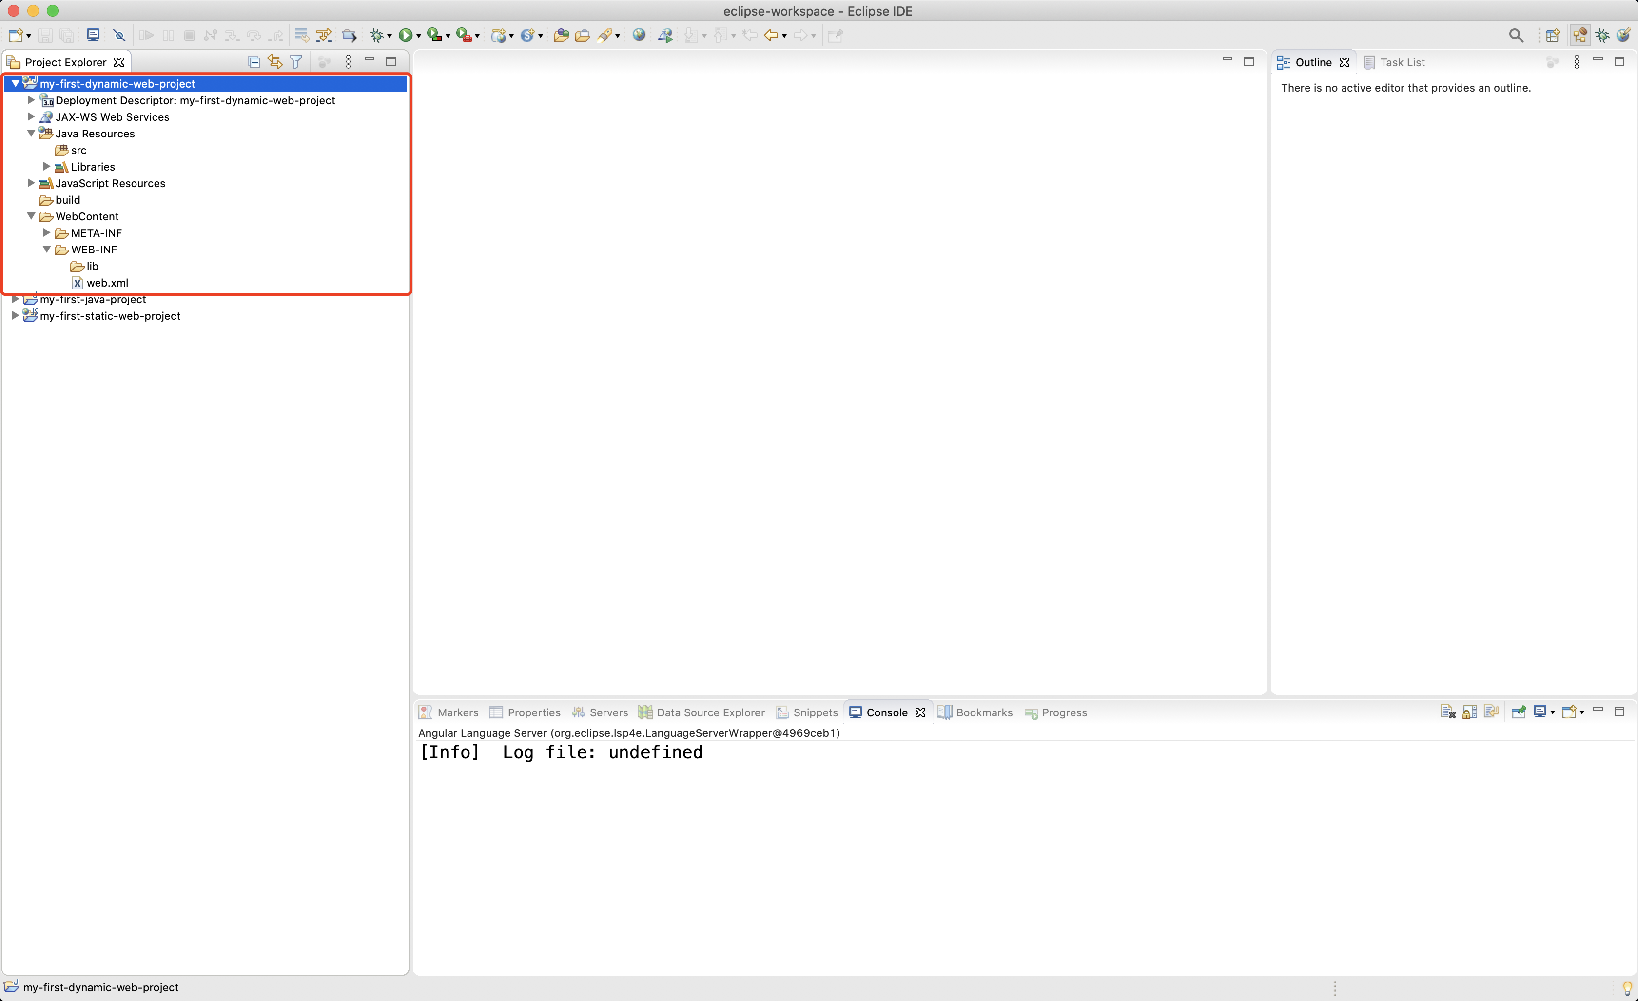The image size is (1638, 1001).
Task: Open dropdown arrow beside Back arrow
Action: pyautogui.click(x=784, y=36)
